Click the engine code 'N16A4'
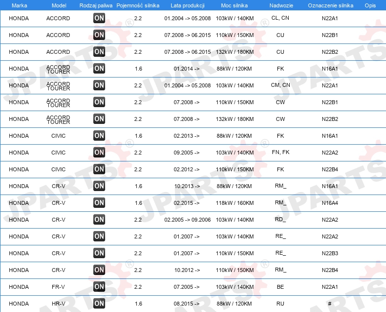The width and height of the screenshot is (386, 312). [x=330, y=203]
